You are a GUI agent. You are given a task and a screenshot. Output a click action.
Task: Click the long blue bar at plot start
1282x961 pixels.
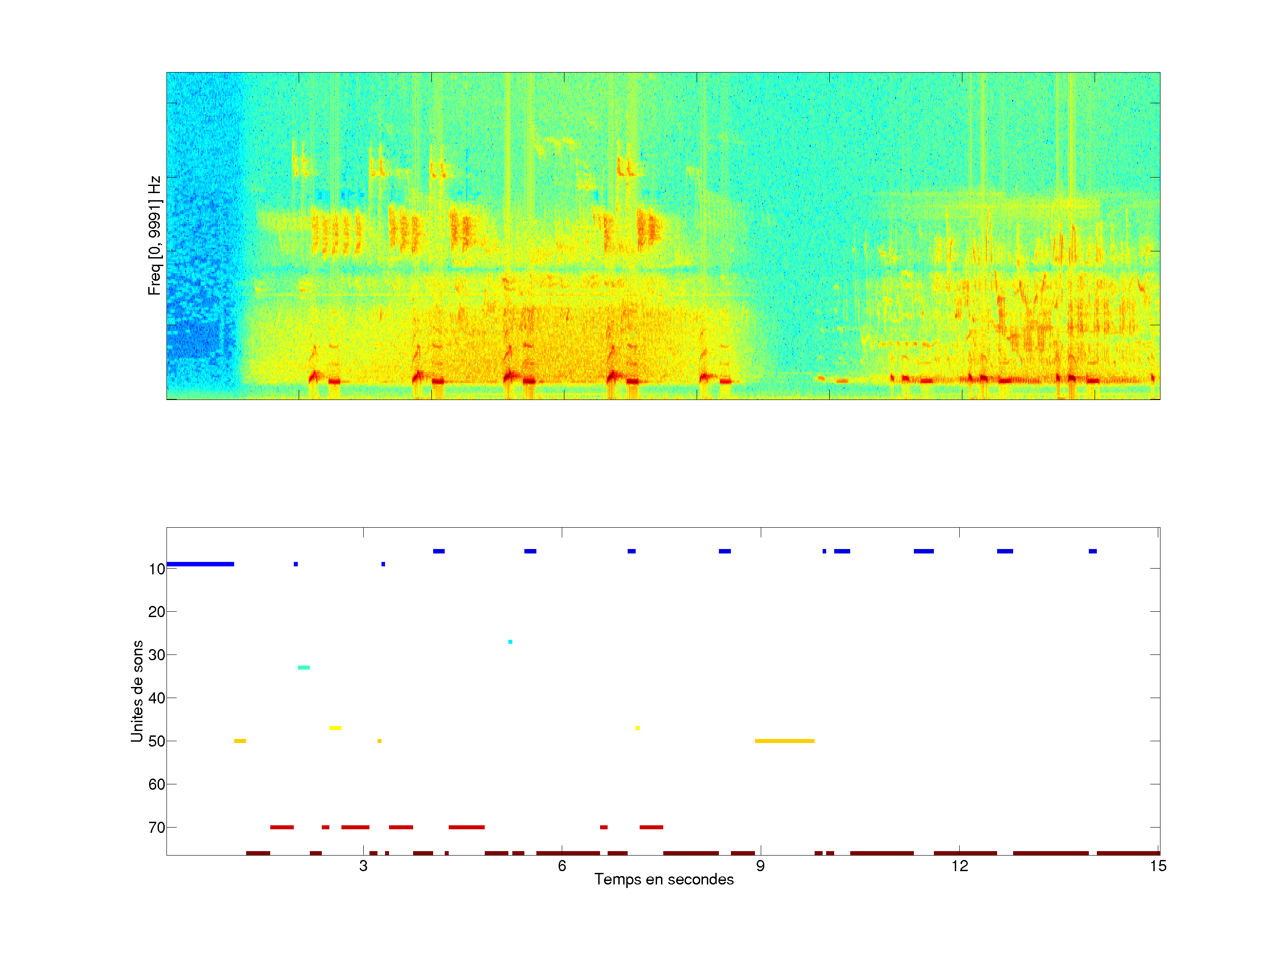(x=200, y=564)
